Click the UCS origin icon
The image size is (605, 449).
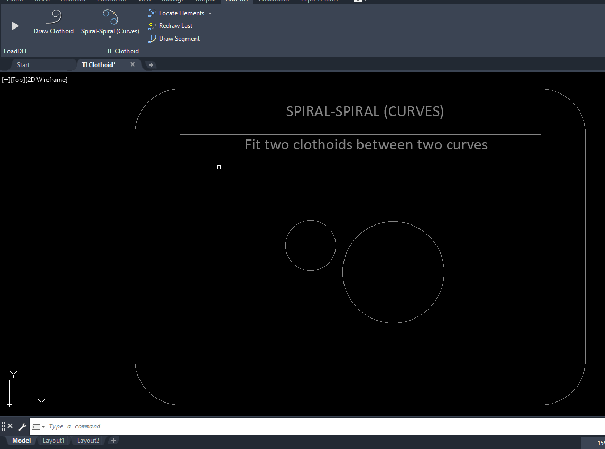coord(10,407)
